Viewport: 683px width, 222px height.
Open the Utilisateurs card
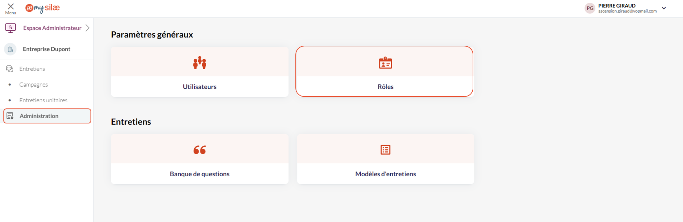pyautogui.click(x=200, y=72)
